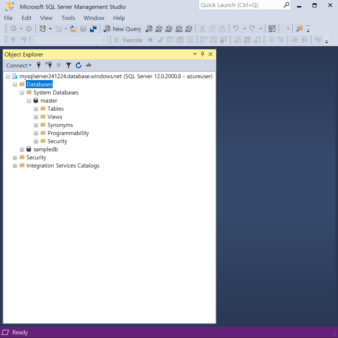The height and width of the screenshot is (338, 338).
Task: Collapse the Databases folder
Action: [15, 85]
